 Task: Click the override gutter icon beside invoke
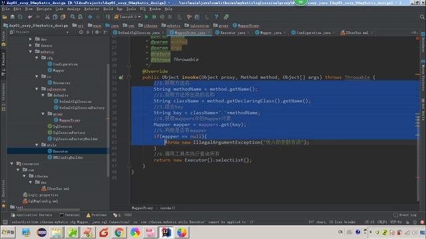tap(120, 78)
